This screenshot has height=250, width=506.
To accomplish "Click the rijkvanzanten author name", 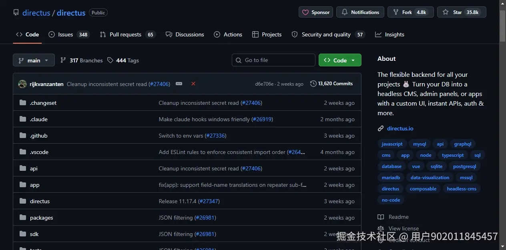I will click(x=46, y=84).
